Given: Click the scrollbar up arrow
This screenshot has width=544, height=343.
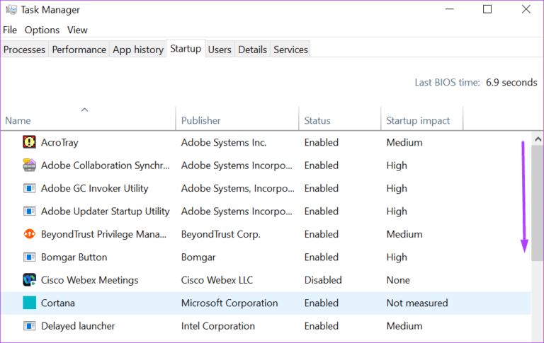Looking at the screenshot, I should coord(538,139).
